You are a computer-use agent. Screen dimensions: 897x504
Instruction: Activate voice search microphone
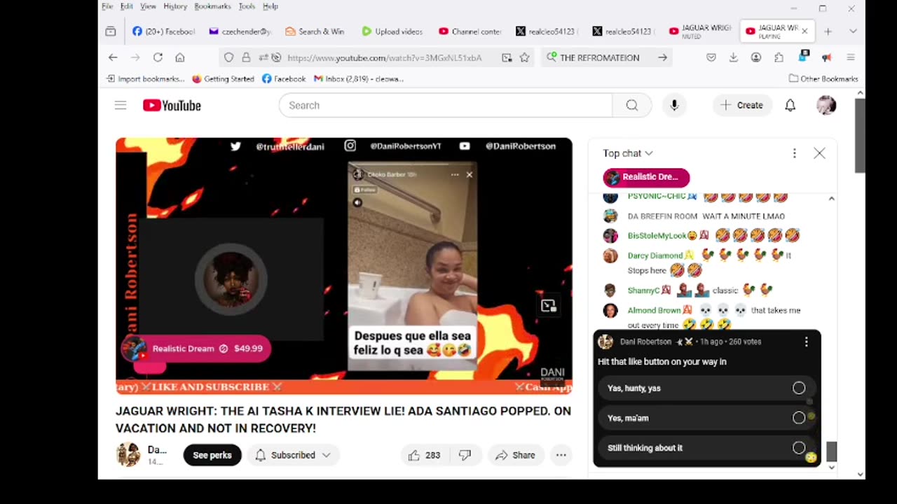[x=674, y=105]
